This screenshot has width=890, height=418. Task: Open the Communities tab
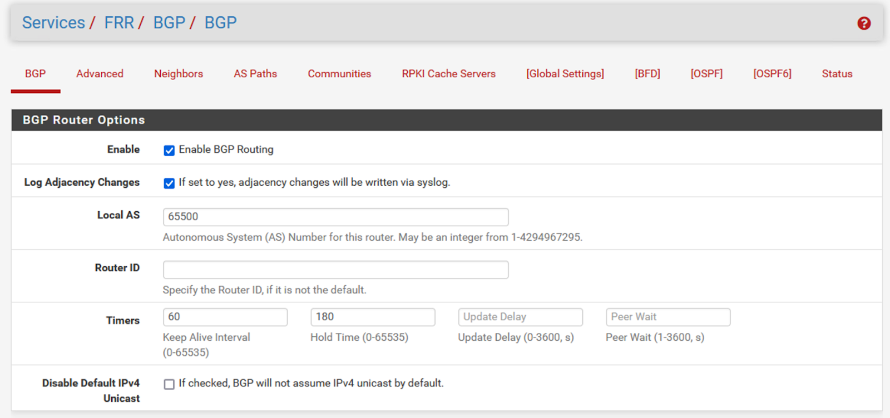click(339, 74)
